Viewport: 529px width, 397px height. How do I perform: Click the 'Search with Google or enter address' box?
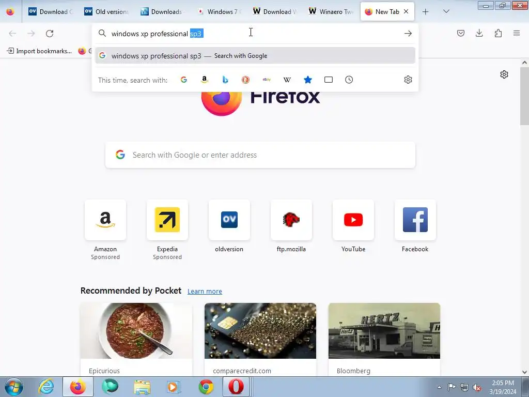[x=260, y=155]
